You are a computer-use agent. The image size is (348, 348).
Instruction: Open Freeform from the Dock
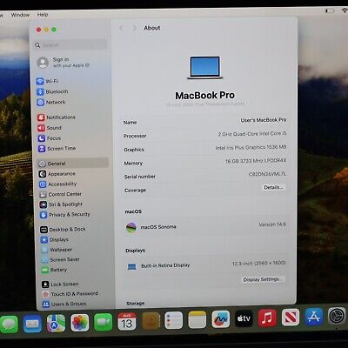pyautogui.click(x=221, y=319)
